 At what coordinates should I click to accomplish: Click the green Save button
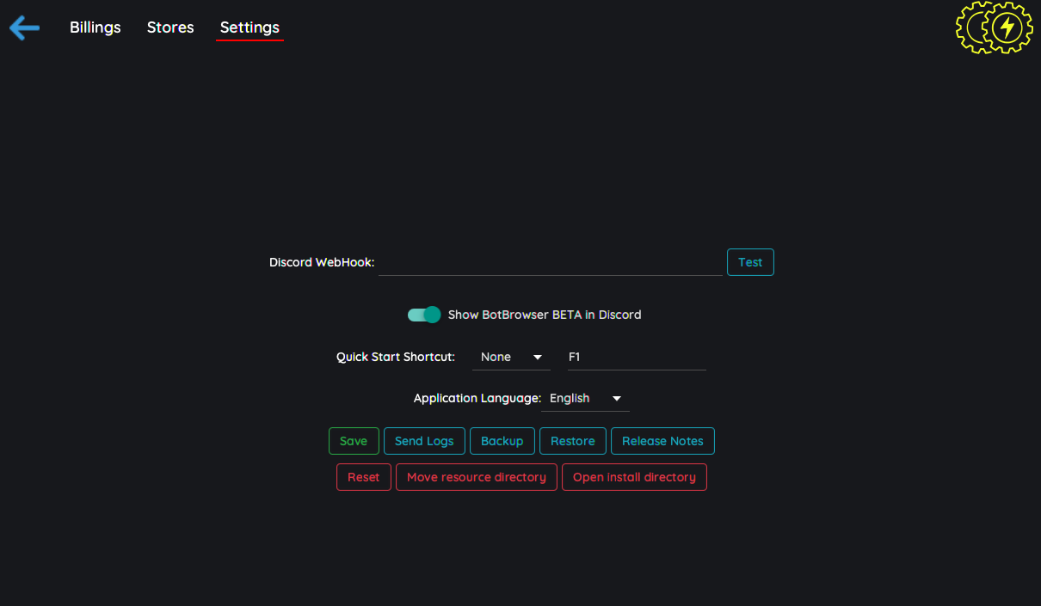(354, 441)
